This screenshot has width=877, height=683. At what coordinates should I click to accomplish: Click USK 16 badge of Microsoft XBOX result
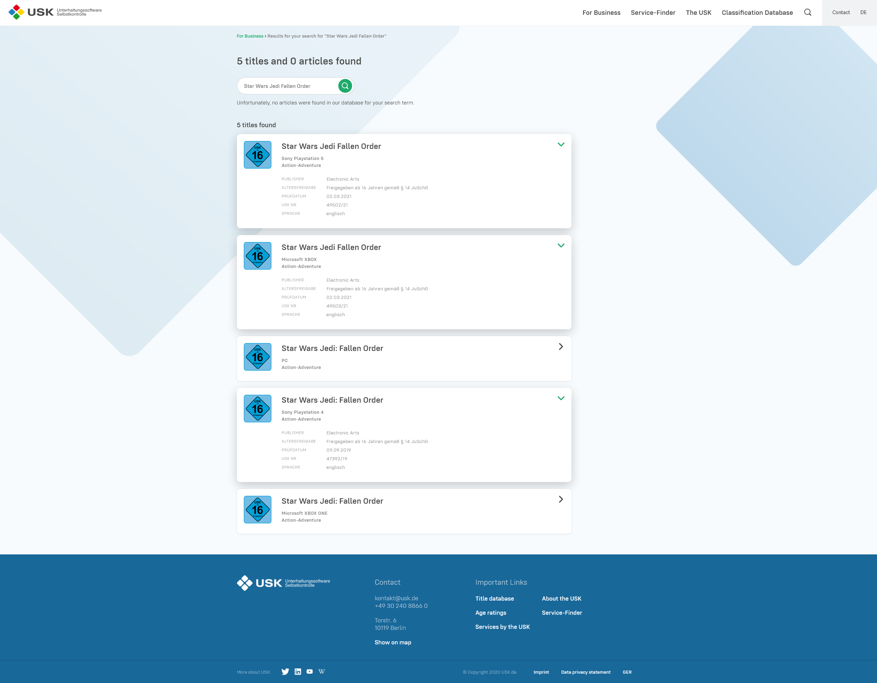point(257,256)
